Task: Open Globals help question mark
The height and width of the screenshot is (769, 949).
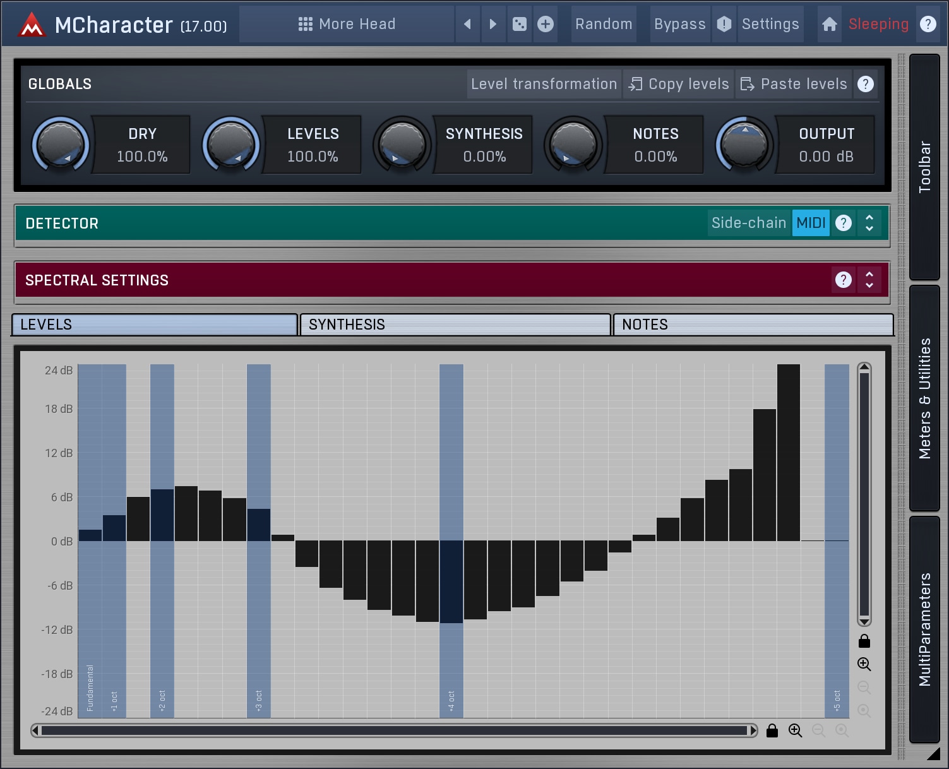Action: pyautogui.click(x=866, y=84)
